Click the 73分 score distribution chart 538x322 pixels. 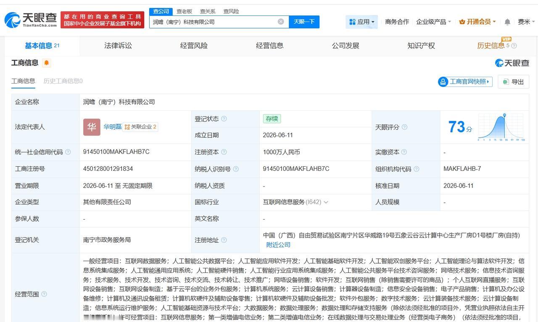click(501, 127)
